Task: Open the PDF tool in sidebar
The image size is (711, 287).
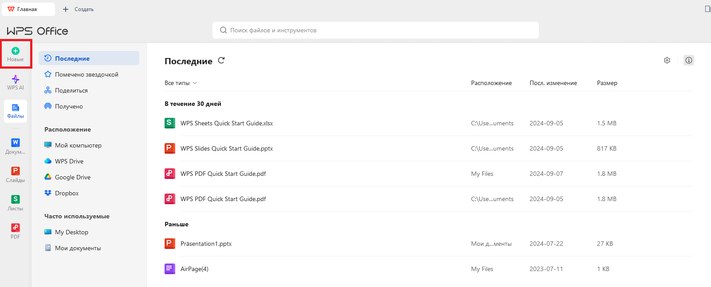Action: (x=16, y=230)
